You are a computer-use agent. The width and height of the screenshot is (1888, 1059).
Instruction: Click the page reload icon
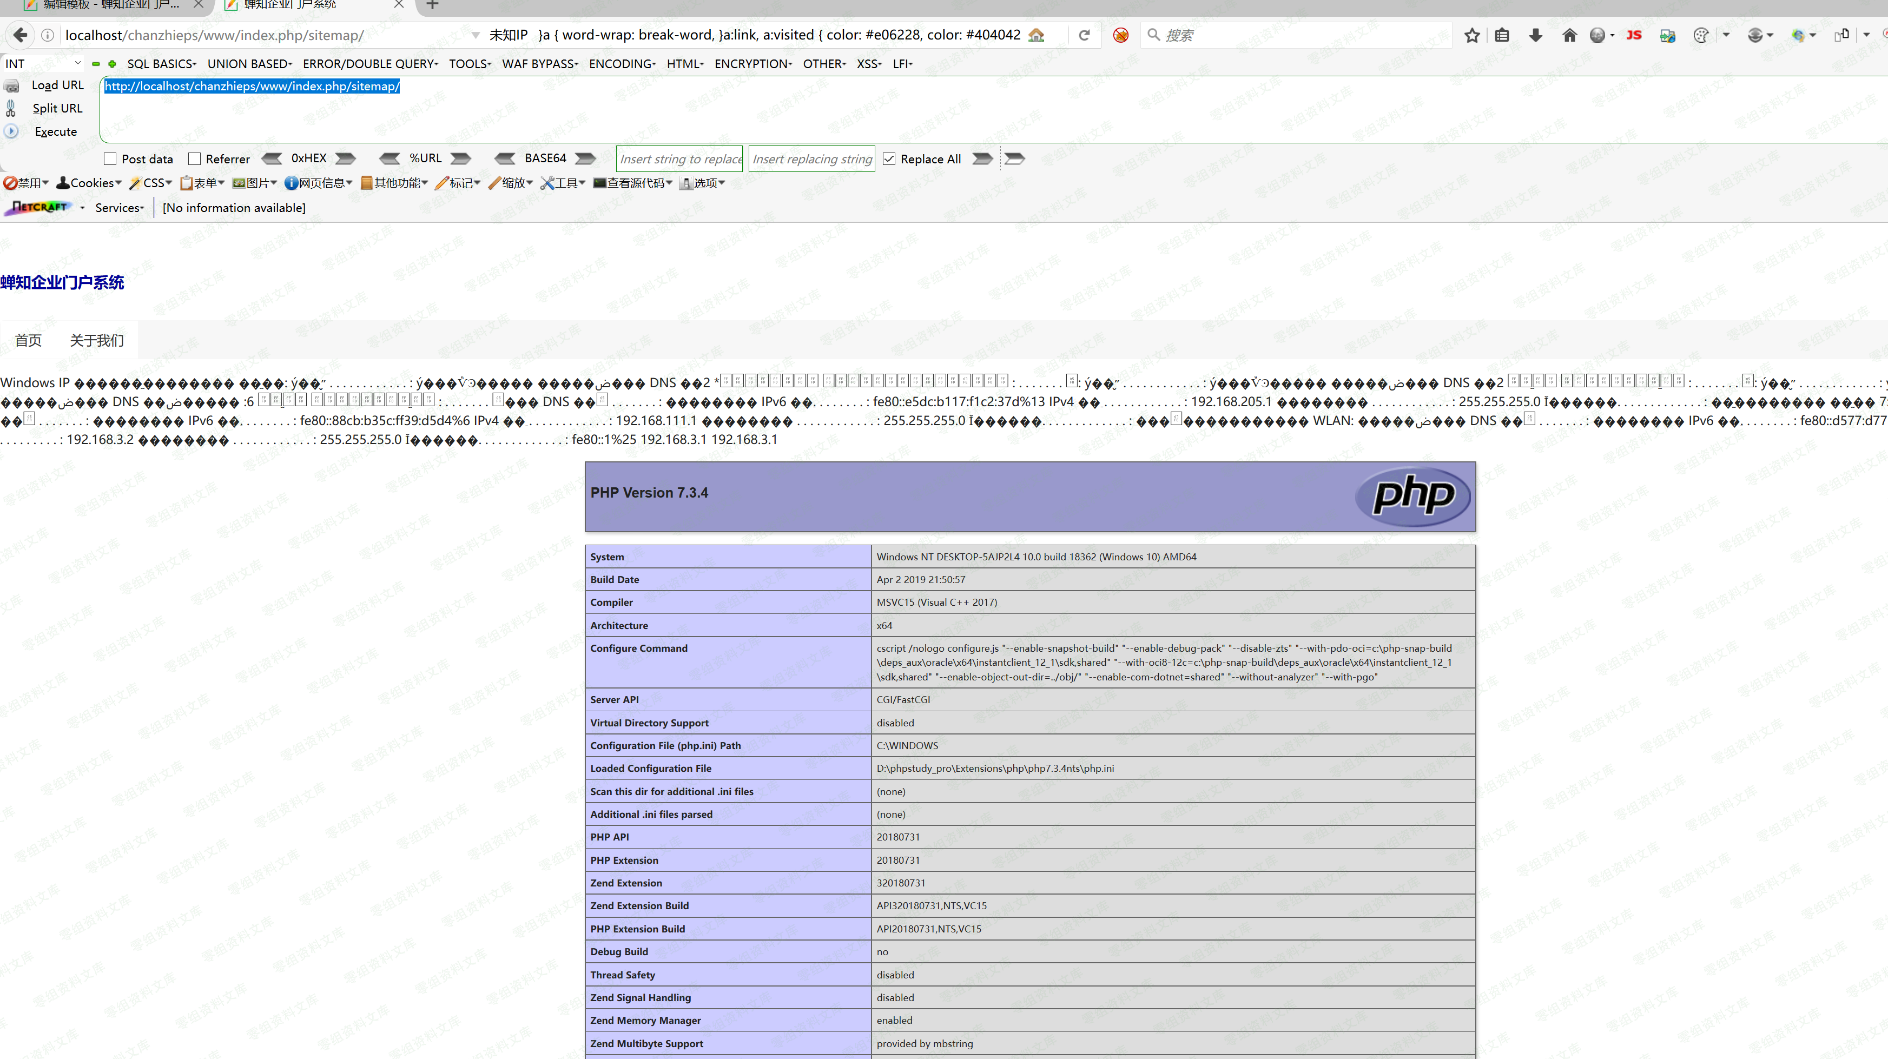1084,35
